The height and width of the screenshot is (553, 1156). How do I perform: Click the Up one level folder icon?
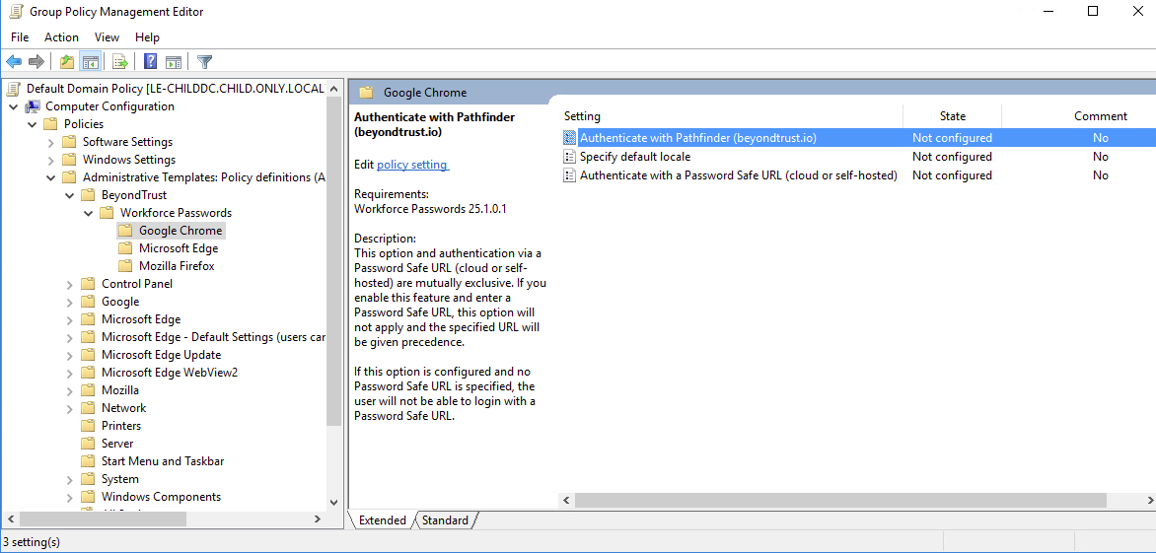coord(67,62)
